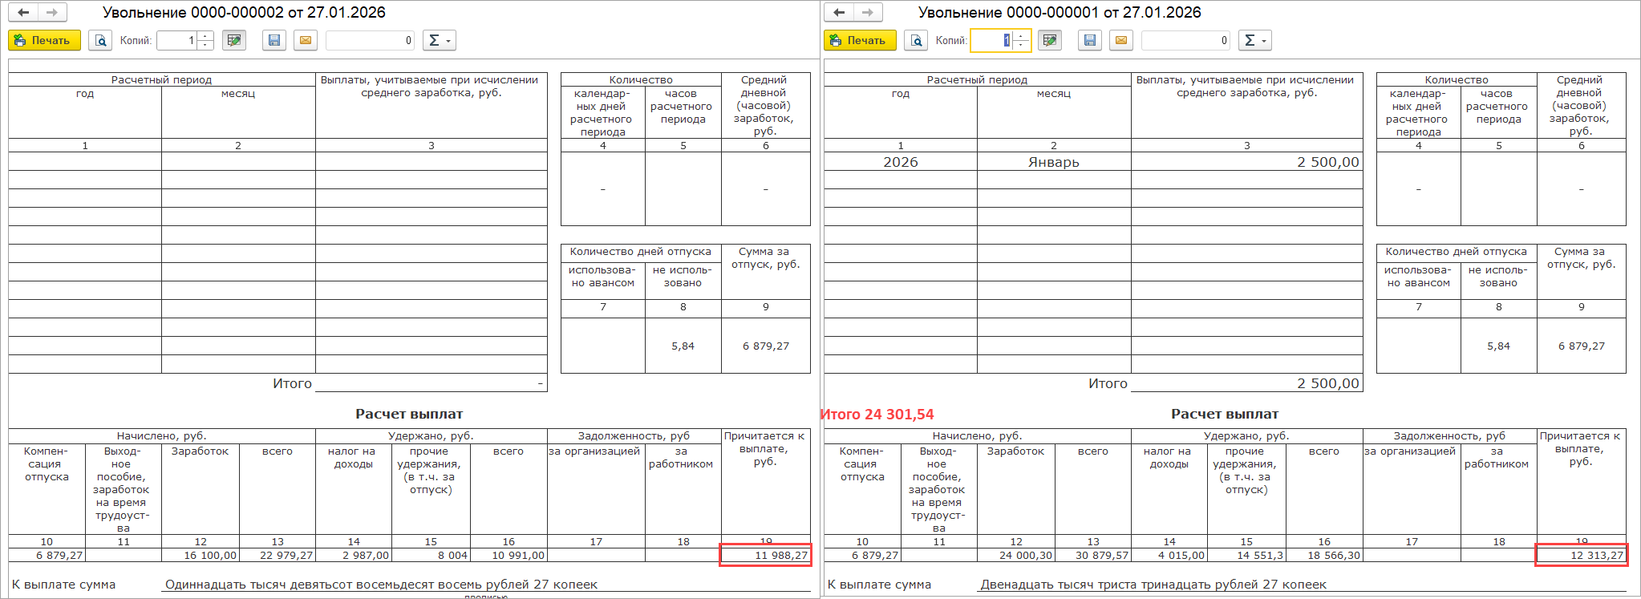Go back using left document's back arrow
Image resolution: width=1641 pixels, height=599 pixels.
(23, 12)
